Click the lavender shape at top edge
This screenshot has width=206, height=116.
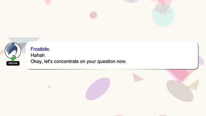[x=131, y=1]
